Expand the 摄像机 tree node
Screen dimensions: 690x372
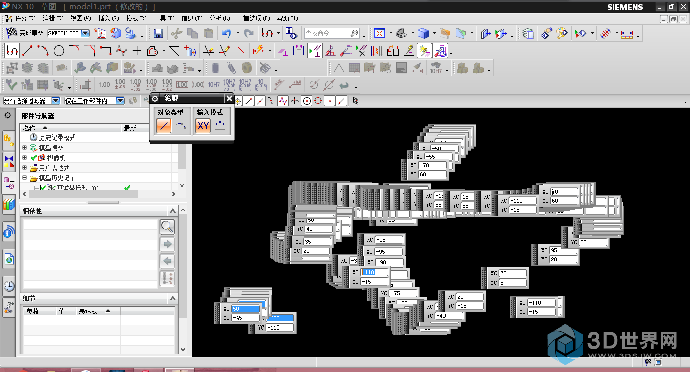[x=25, y=158]
